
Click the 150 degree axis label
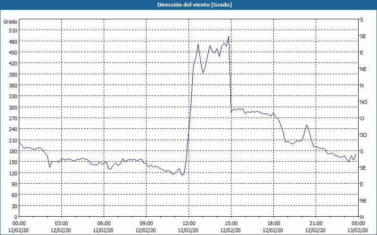(13, 162)
